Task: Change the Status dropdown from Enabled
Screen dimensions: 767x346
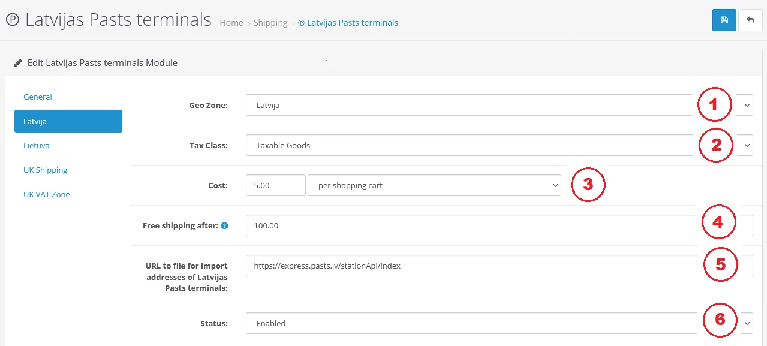Action: tap(468, 323)
